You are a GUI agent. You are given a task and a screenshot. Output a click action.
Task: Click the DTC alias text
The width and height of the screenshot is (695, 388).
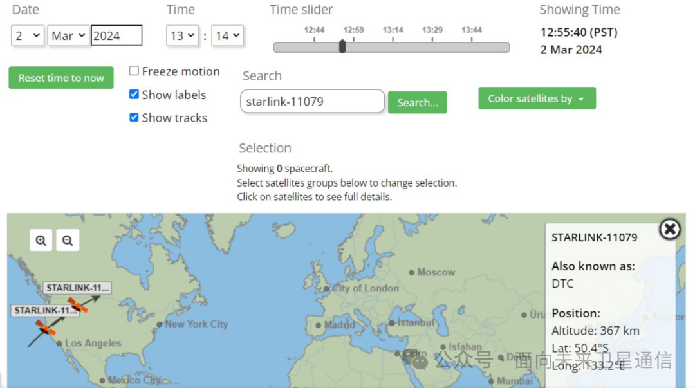pyautogui.click(x=562, y=284)
